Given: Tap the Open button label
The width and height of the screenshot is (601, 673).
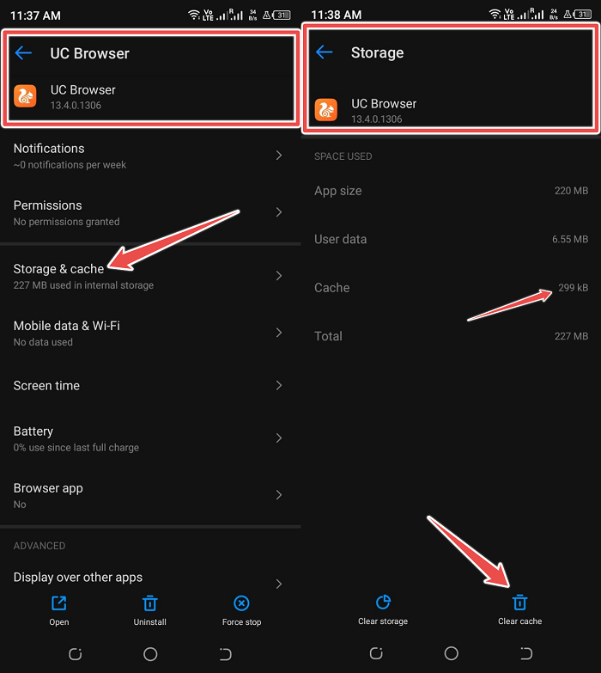Looking at the screenshot, I should pos(58,622).
